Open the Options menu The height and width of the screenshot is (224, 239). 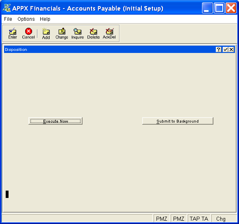[26, 19]
